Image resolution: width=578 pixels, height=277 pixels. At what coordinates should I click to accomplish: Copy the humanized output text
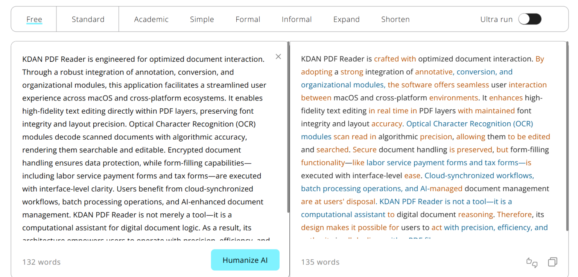pos(552,262)
